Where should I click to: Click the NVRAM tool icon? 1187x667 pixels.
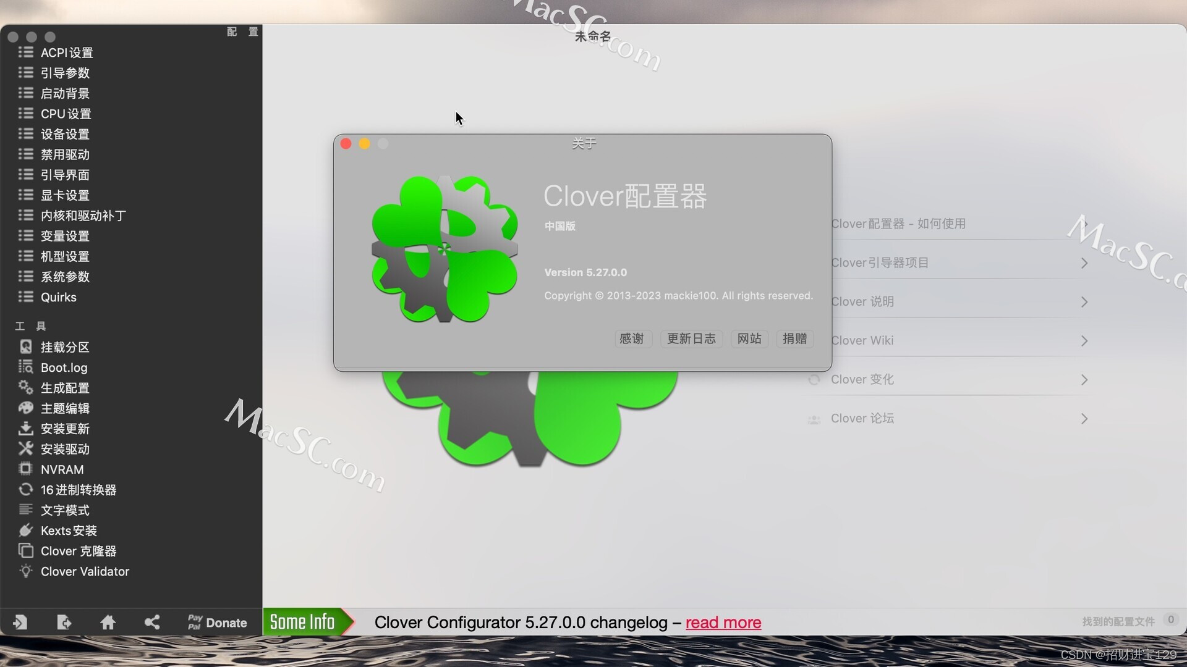tap(25, 469)
